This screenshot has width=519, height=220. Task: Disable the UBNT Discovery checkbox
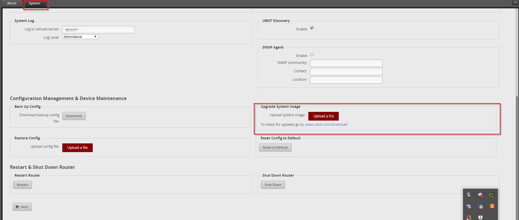click(312, 28)
